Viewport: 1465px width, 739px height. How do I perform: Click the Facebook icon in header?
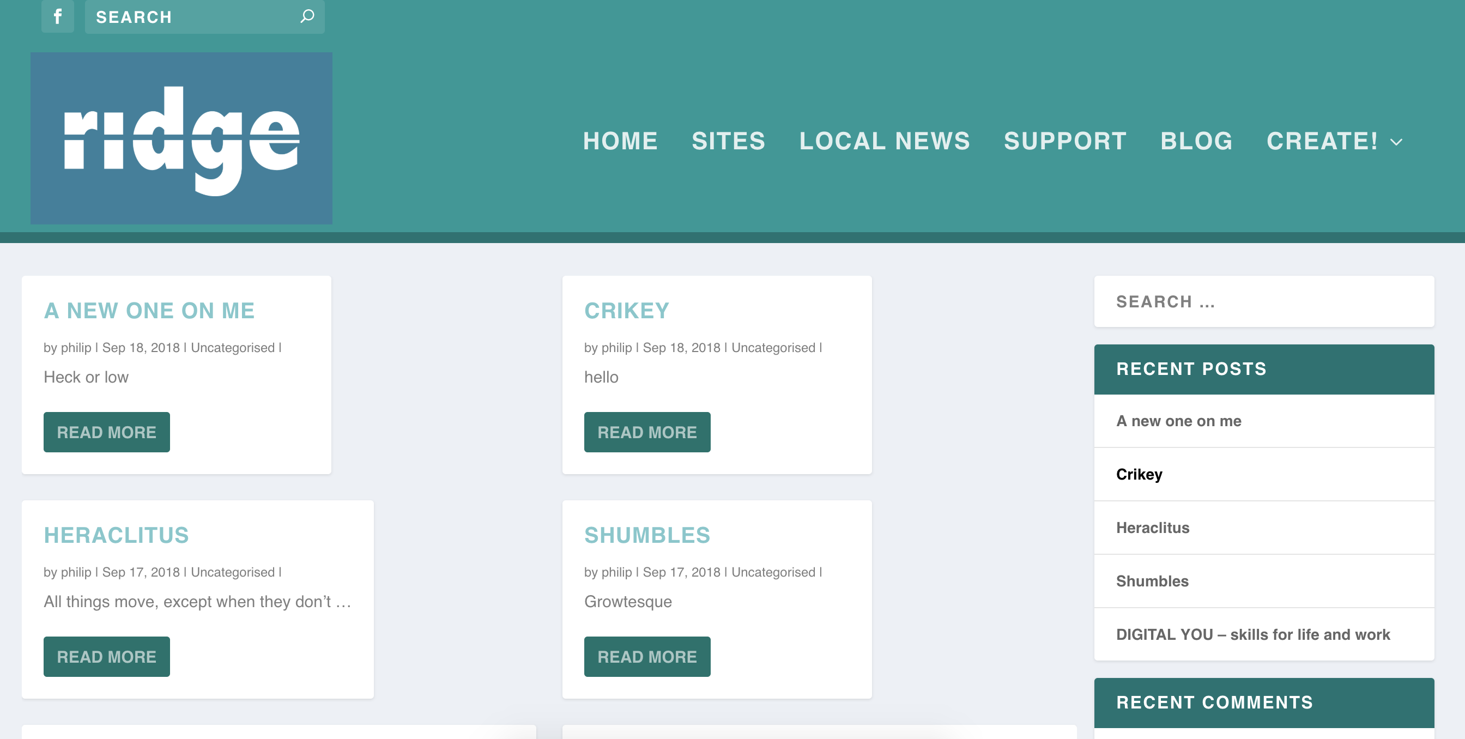(57, 16)
